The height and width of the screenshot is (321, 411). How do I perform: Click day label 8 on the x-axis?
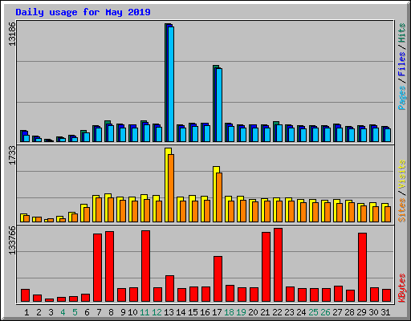click(x=111, y=312)
